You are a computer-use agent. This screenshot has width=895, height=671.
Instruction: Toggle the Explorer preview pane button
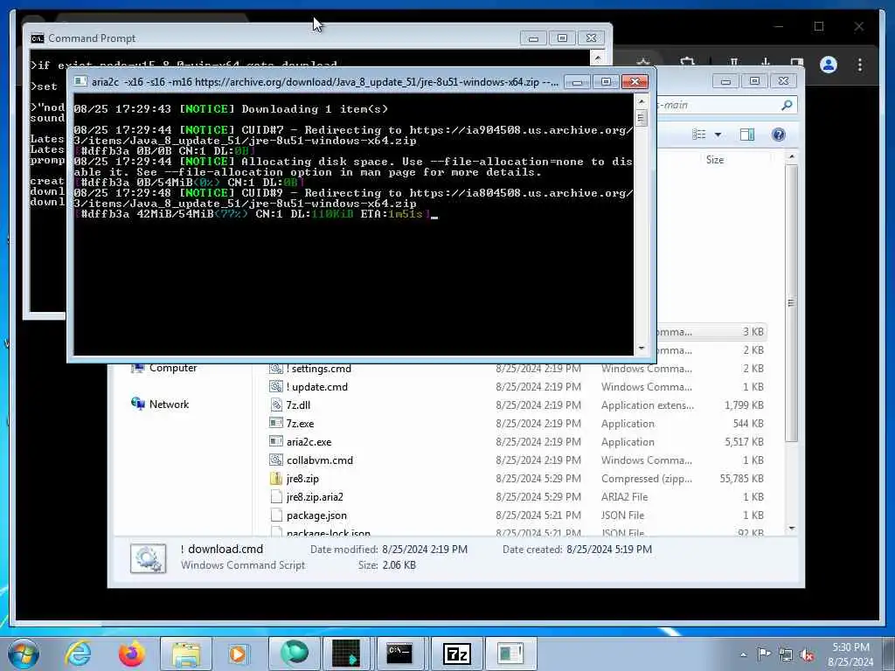pyautogui.click(x=747, y=135)
